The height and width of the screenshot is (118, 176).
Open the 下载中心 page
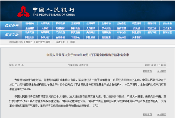tap(76, 37)
